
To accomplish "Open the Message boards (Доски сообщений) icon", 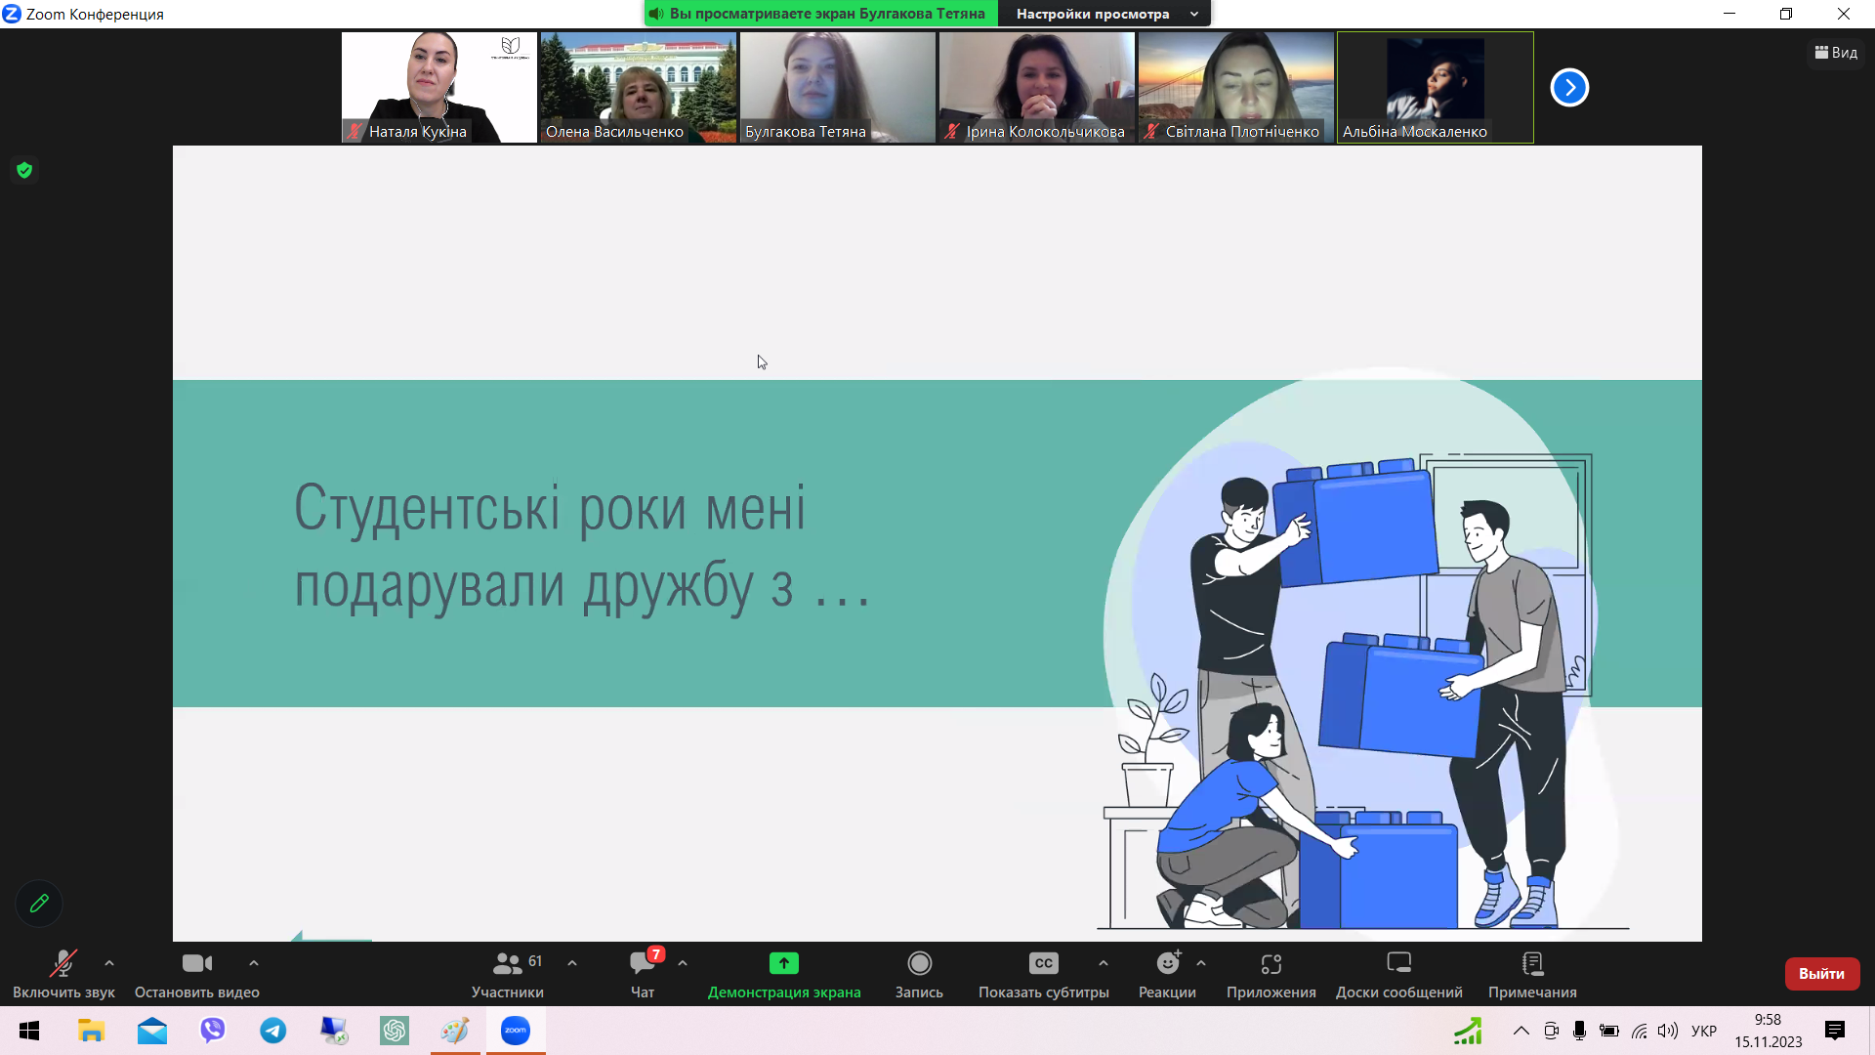I will 1398,964.
